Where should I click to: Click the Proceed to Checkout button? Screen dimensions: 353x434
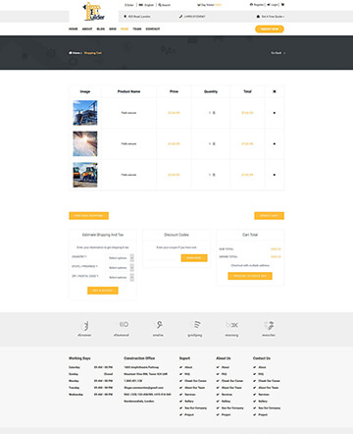[x=250, y=276]
